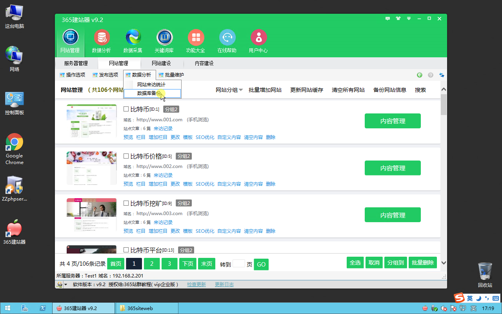Open the 发布选项 menu

[105, 75]
